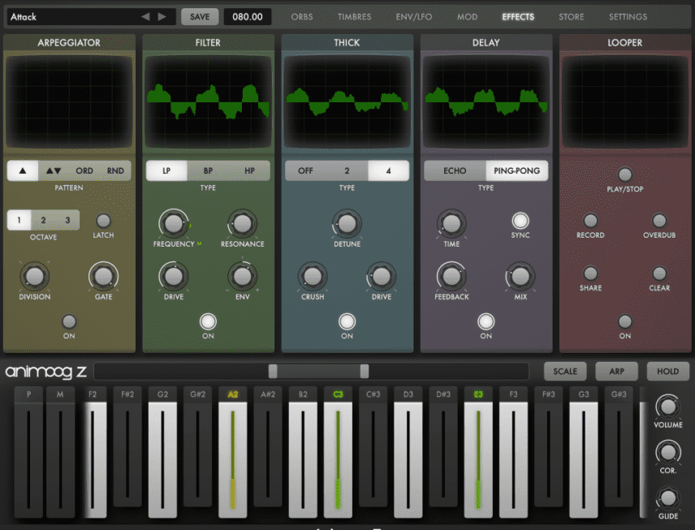Set Thick type to 2
Image resolution: width=695 pixels, height=530 pixels.
(x=347, y=170)
